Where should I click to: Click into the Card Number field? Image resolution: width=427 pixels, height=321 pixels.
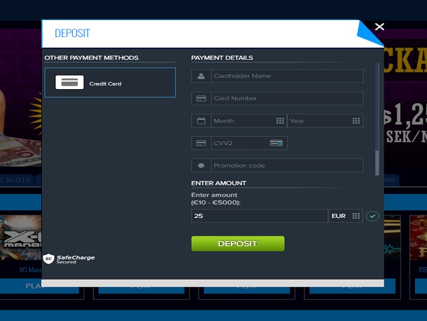pos(286,99)
